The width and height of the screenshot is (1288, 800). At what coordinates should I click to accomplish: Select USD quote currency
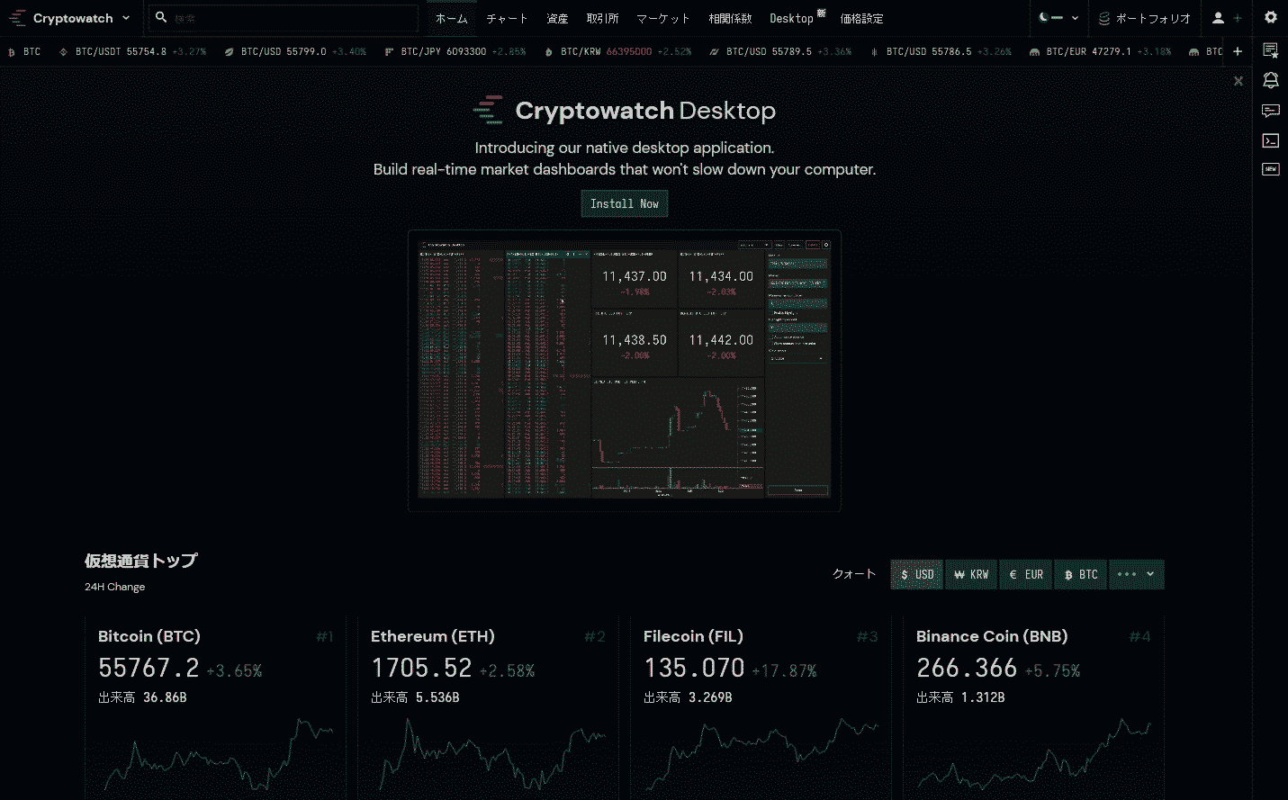point(917,574)
